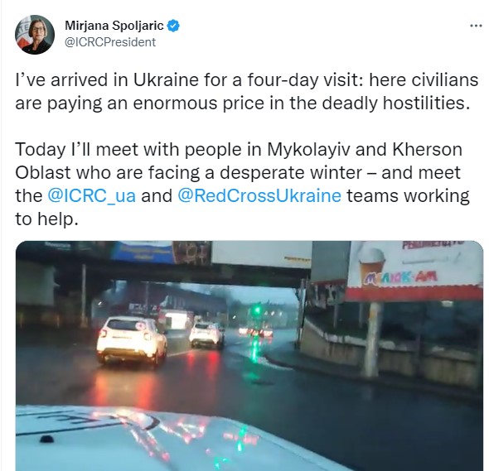Click the ice cream billboard in video

414,270
